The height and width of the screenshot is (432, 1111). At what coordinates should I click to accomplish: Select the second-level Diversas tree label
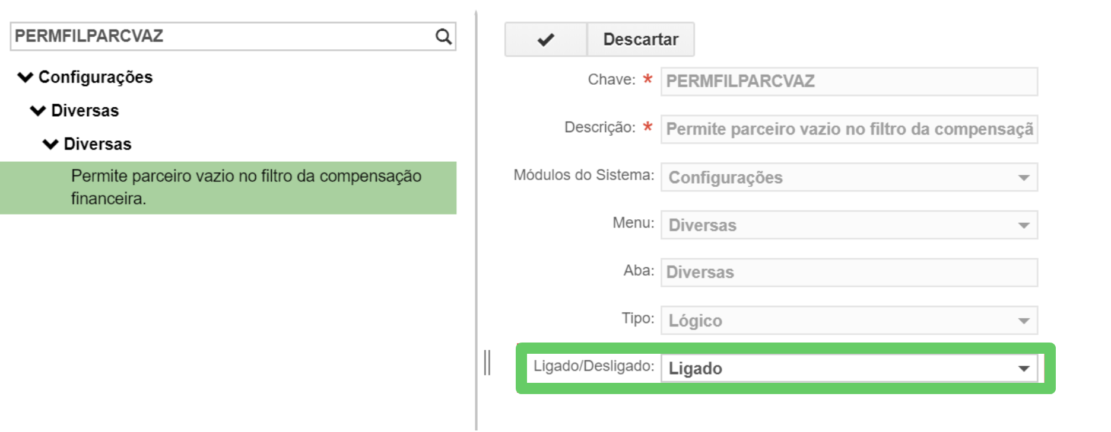coord(85,111)
